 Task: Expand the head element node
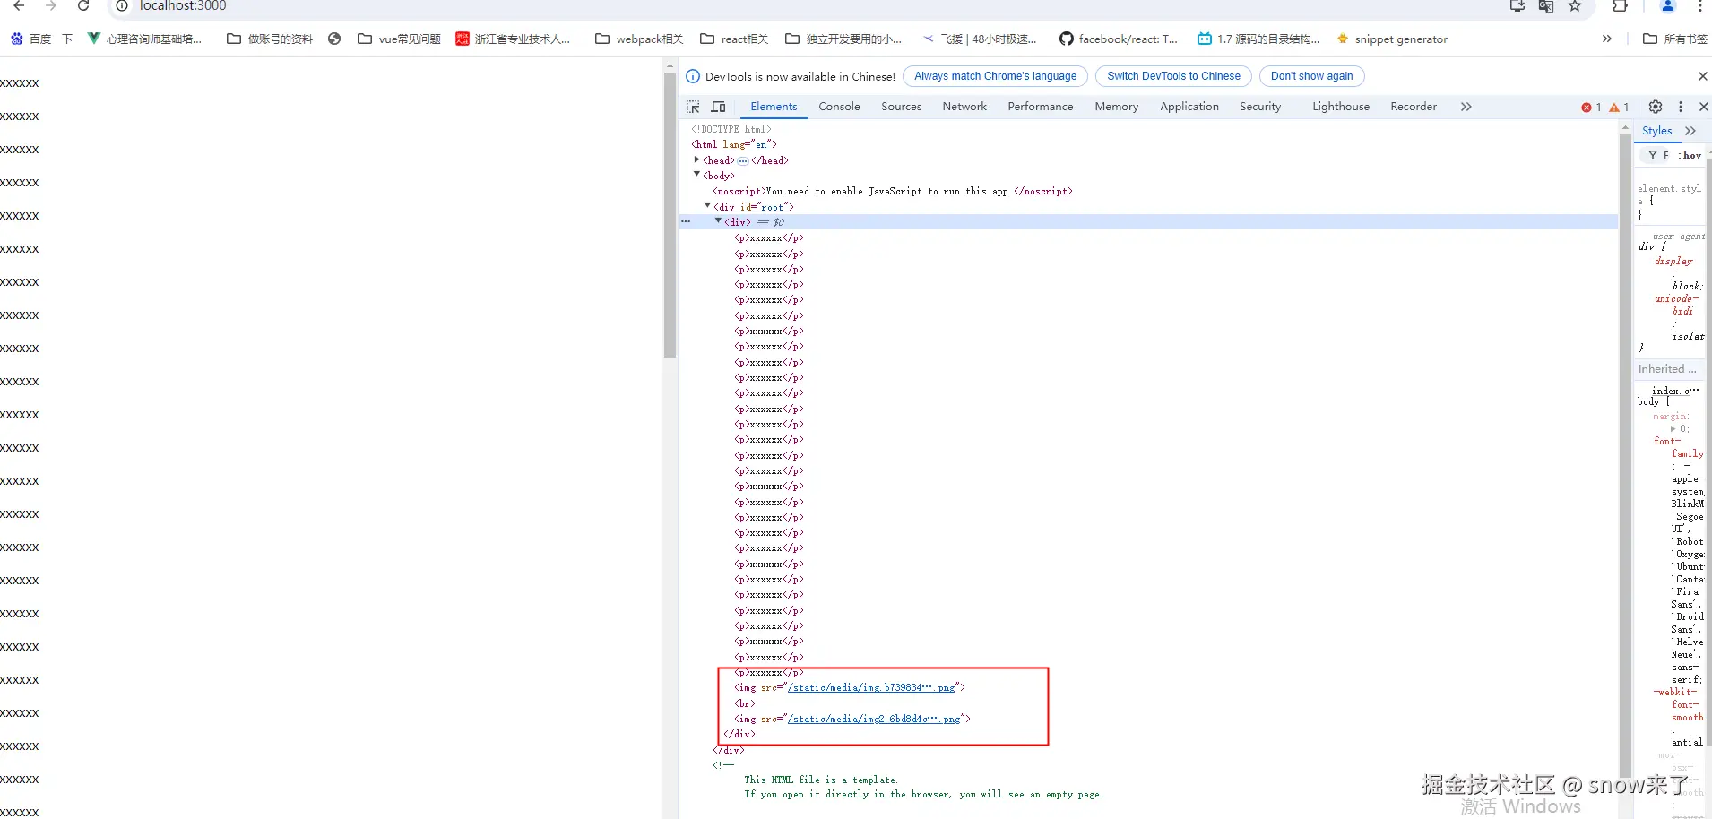pos(696,159)
